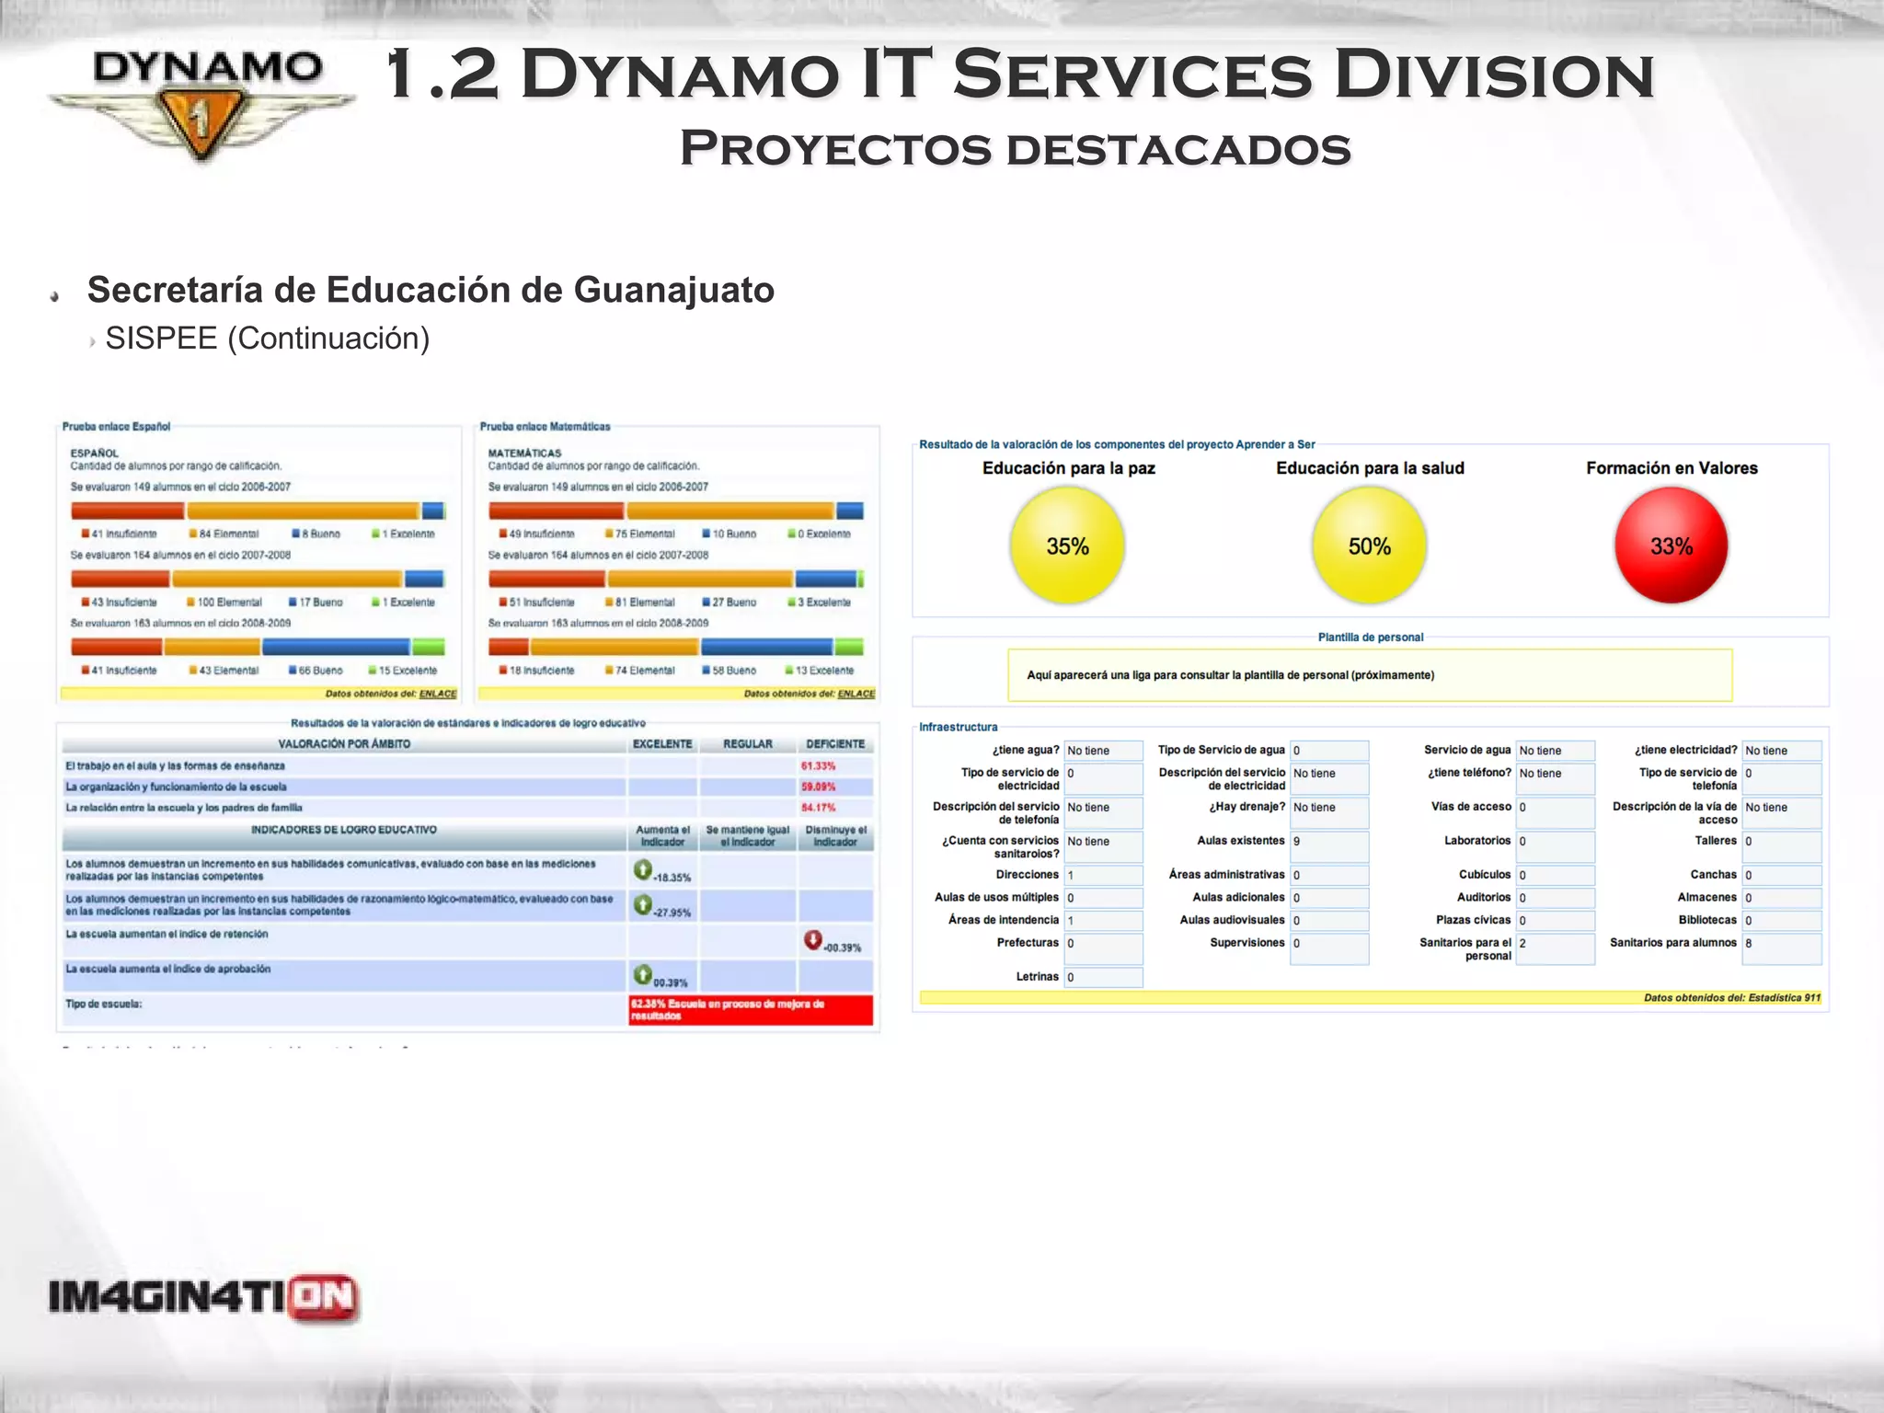Click the Dynamo winged logo
1884x1413 pixels.
pos(202,108)
